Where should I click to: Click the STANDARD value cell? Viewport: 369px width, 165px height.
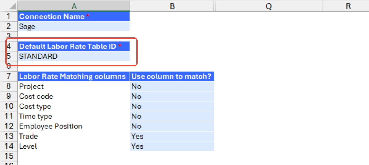(x=74, y=56)
